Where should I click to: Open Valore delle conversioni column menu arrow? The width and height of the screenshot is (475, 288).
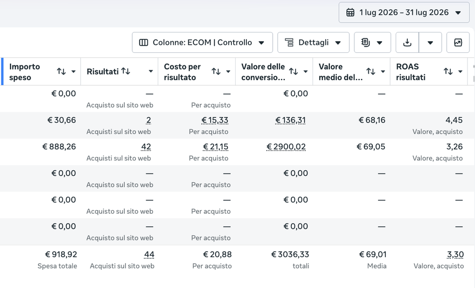tap(305, 72)
